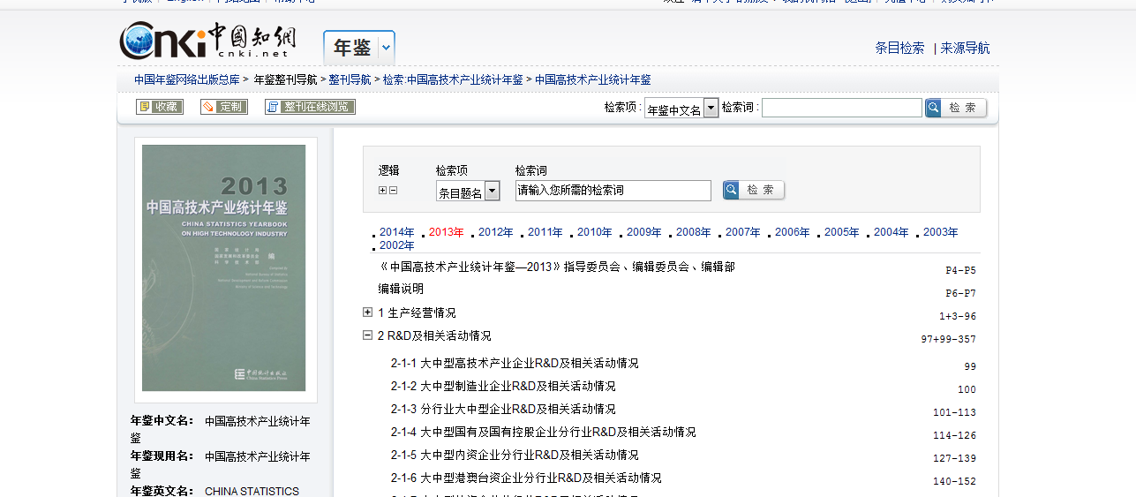The image size is (1136, 497).
Task: Open 来源导航 link
Action: [965, 48]
